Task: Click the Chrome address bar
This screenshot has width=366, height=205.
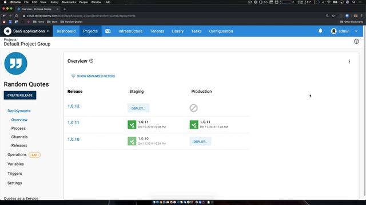Action: 173,16
